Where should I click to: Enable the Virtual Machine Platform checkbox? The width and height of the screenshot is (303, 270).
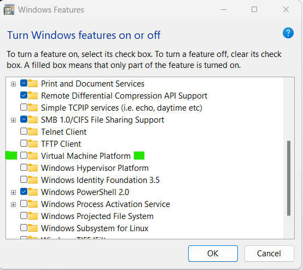point(24,155)
